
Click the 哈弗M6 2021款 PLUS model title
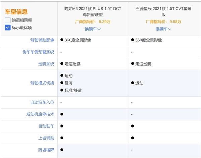[x=93, y=11]
